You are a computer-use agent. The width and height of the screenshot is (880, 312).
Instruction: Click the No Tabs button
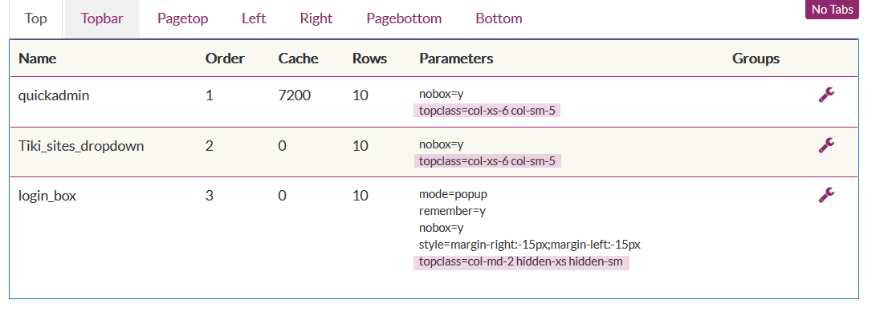click(x=832, y=10)
